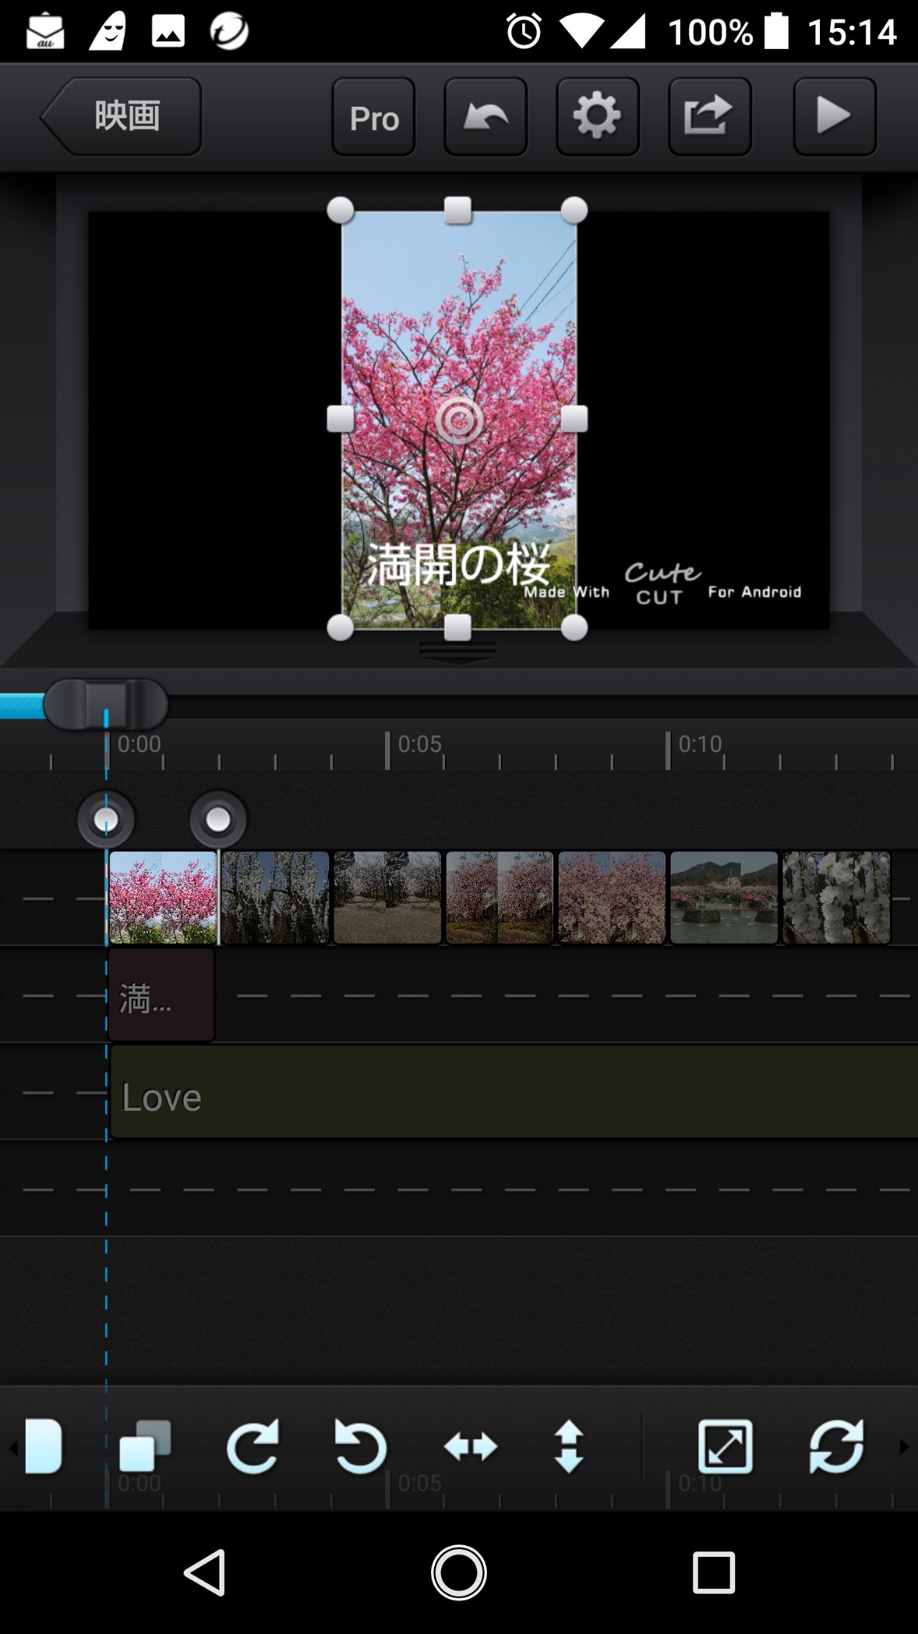Select the pink cherry blossom clip
918x1634 pixels.
coord(163,898)
